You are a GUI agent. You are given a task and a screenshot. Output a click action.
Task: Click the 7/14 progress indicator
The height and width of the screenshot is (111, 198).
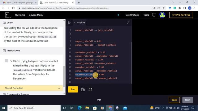[x=99, y=100]
